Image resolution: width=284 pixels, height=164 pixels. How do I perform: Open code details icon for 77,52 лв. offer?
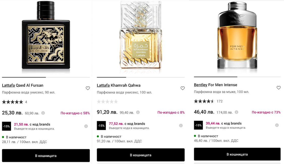181,126
